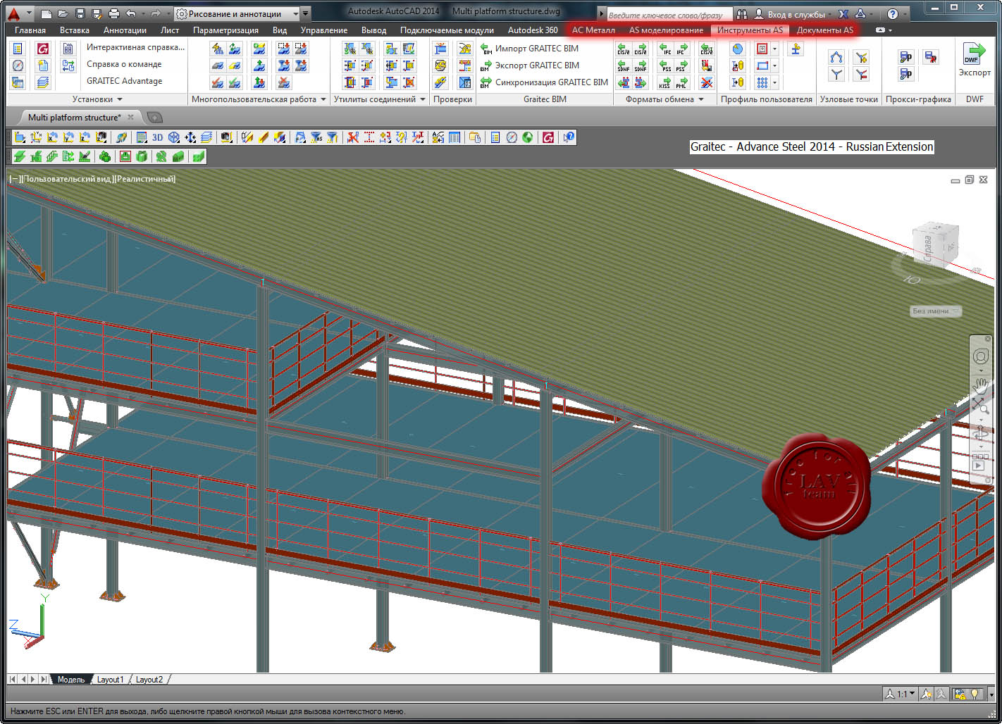Open the quick access toolbar customize arrow
Screen dimensions: 1002x724
pyautogui.click(x=305, y=13)
